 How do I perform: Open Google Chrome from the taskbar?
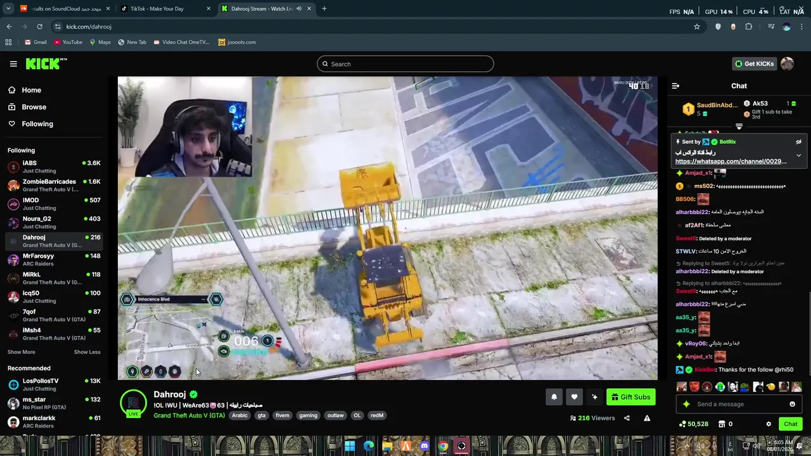[443, 446]
